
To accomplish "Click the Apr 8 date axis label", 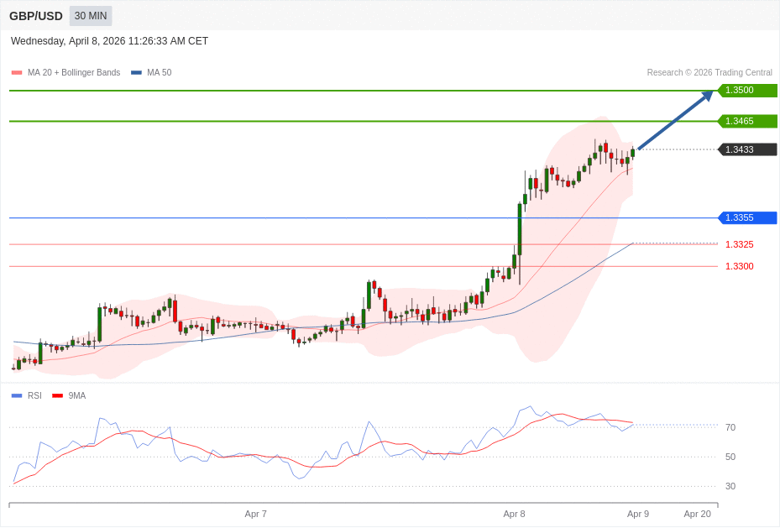I will click(514, 514).
